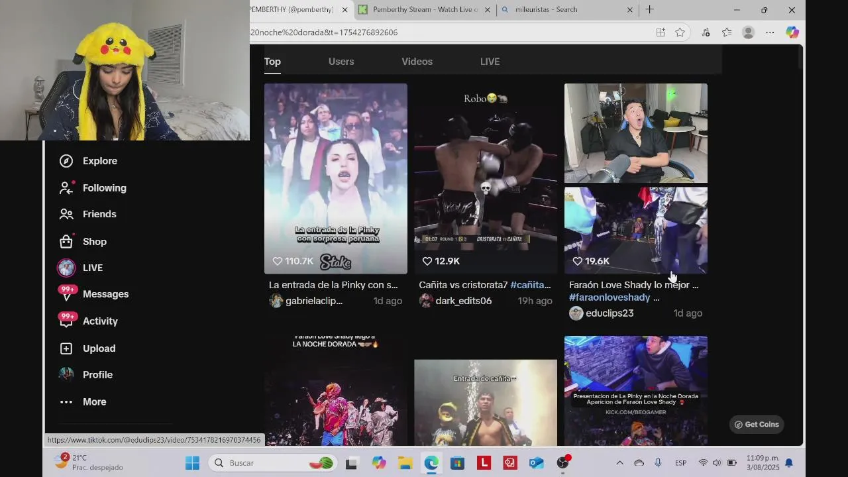Open dark_edits06 author link

point(463,301)
